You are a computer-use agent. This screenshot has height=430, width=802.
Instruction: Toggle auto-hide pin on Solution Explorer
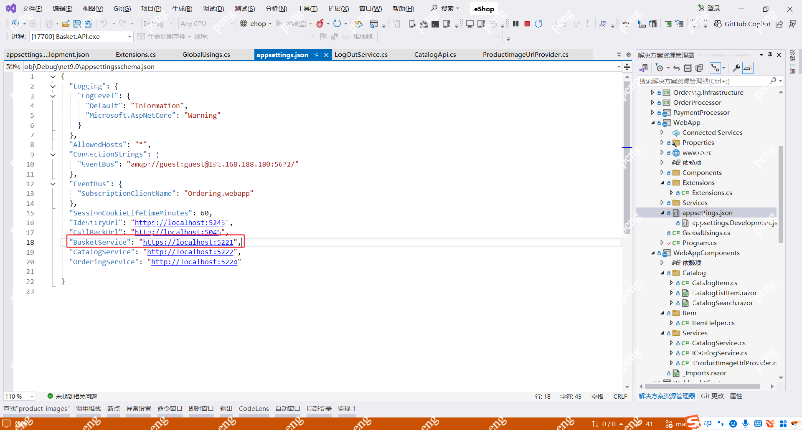[x=770, y=55]
